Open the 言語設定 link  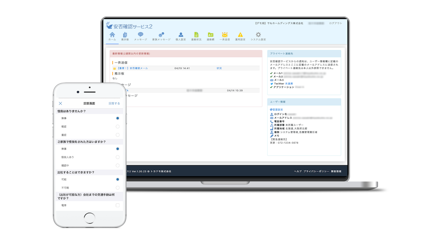(277, 109)
